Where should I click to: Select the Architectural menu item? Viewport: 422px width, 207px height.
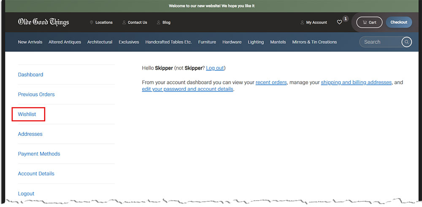click(x=100, y=42)
